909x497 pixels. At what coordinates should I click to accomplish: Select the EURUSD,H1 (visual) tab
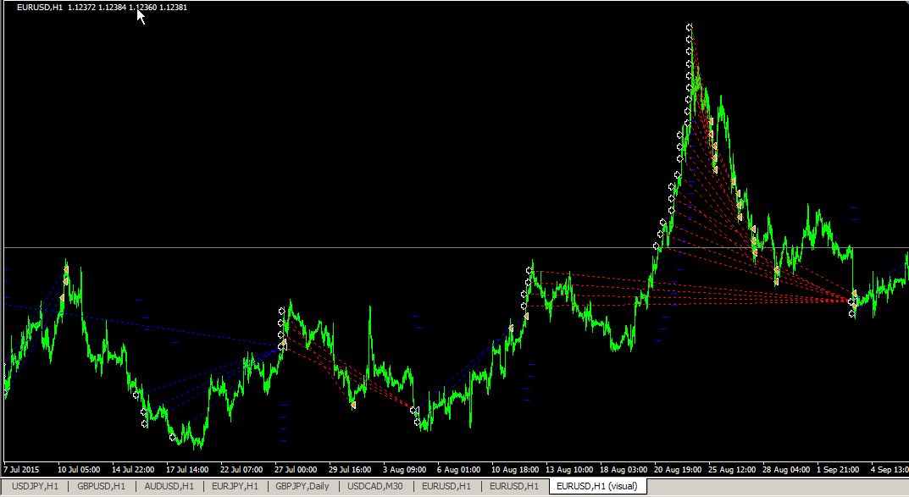tap(597, 486)
